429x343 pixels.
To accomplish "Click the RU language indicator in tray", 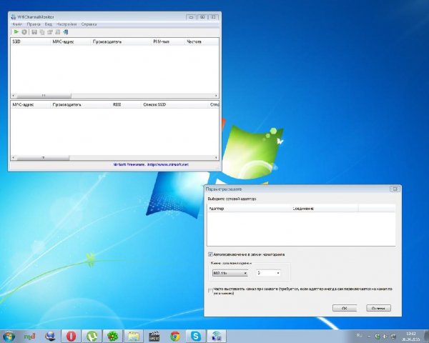I will pyautogui.click(x=360, y=336).
